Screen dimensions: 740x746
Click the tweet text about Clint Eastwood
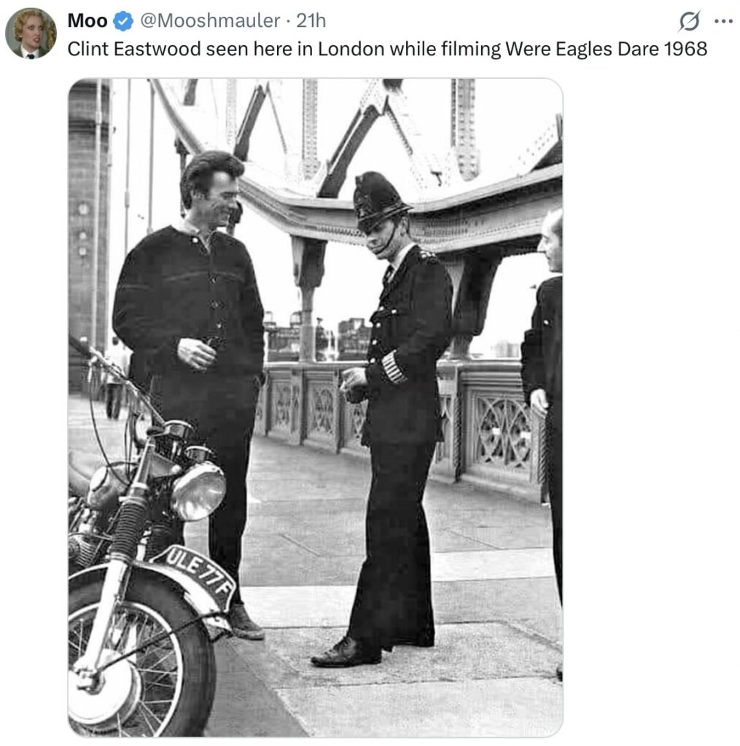tap(387, 49)
